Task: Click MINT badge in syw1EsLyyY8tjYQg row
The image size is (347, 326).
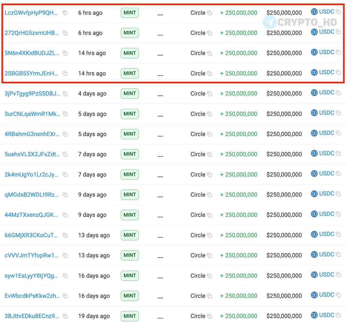Action: point(130,276)
